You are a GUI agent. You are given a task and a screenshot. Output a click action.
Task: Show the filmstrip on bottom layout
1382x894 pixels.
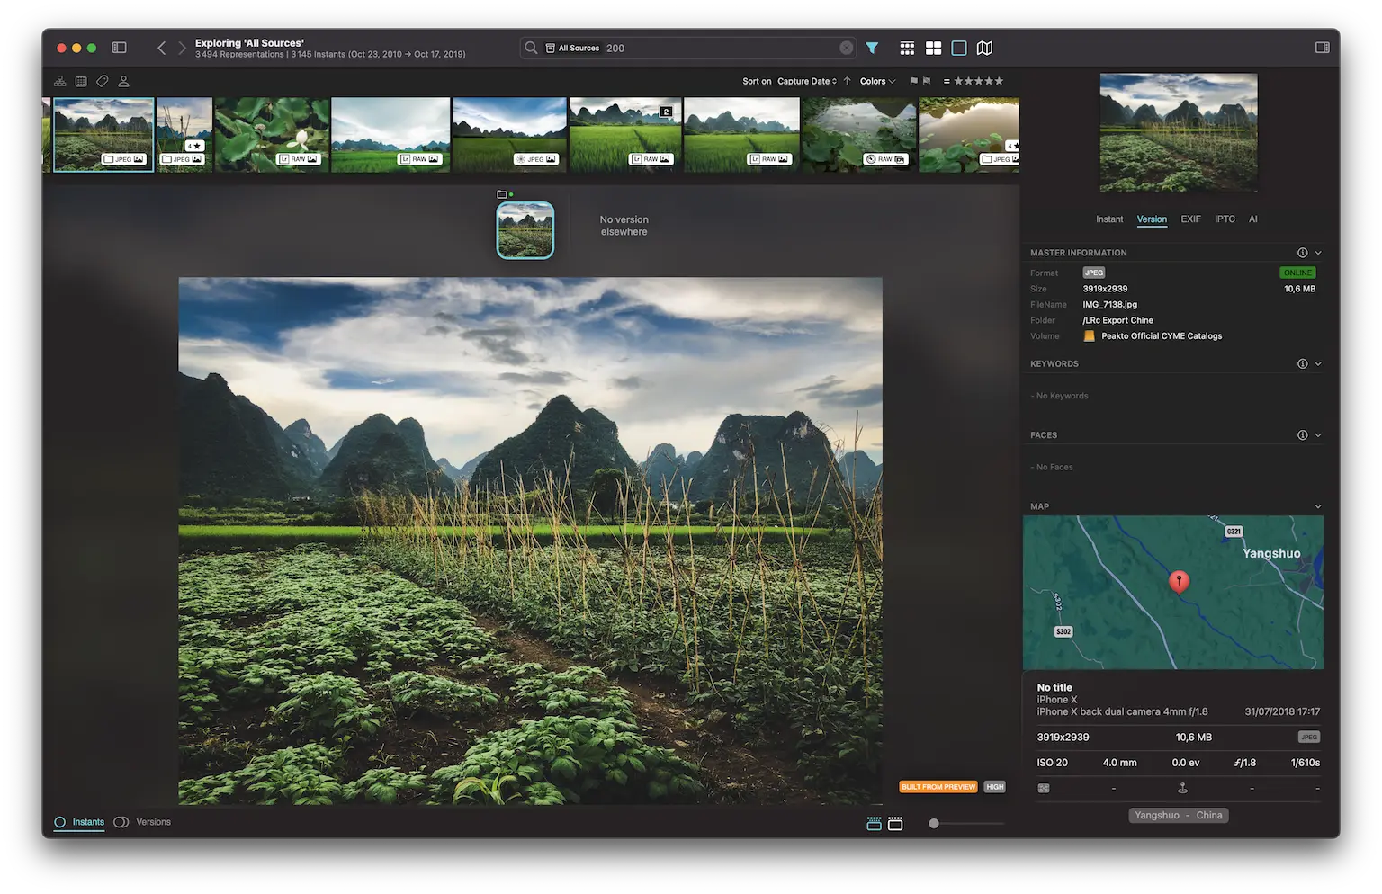tap(895, 824)
